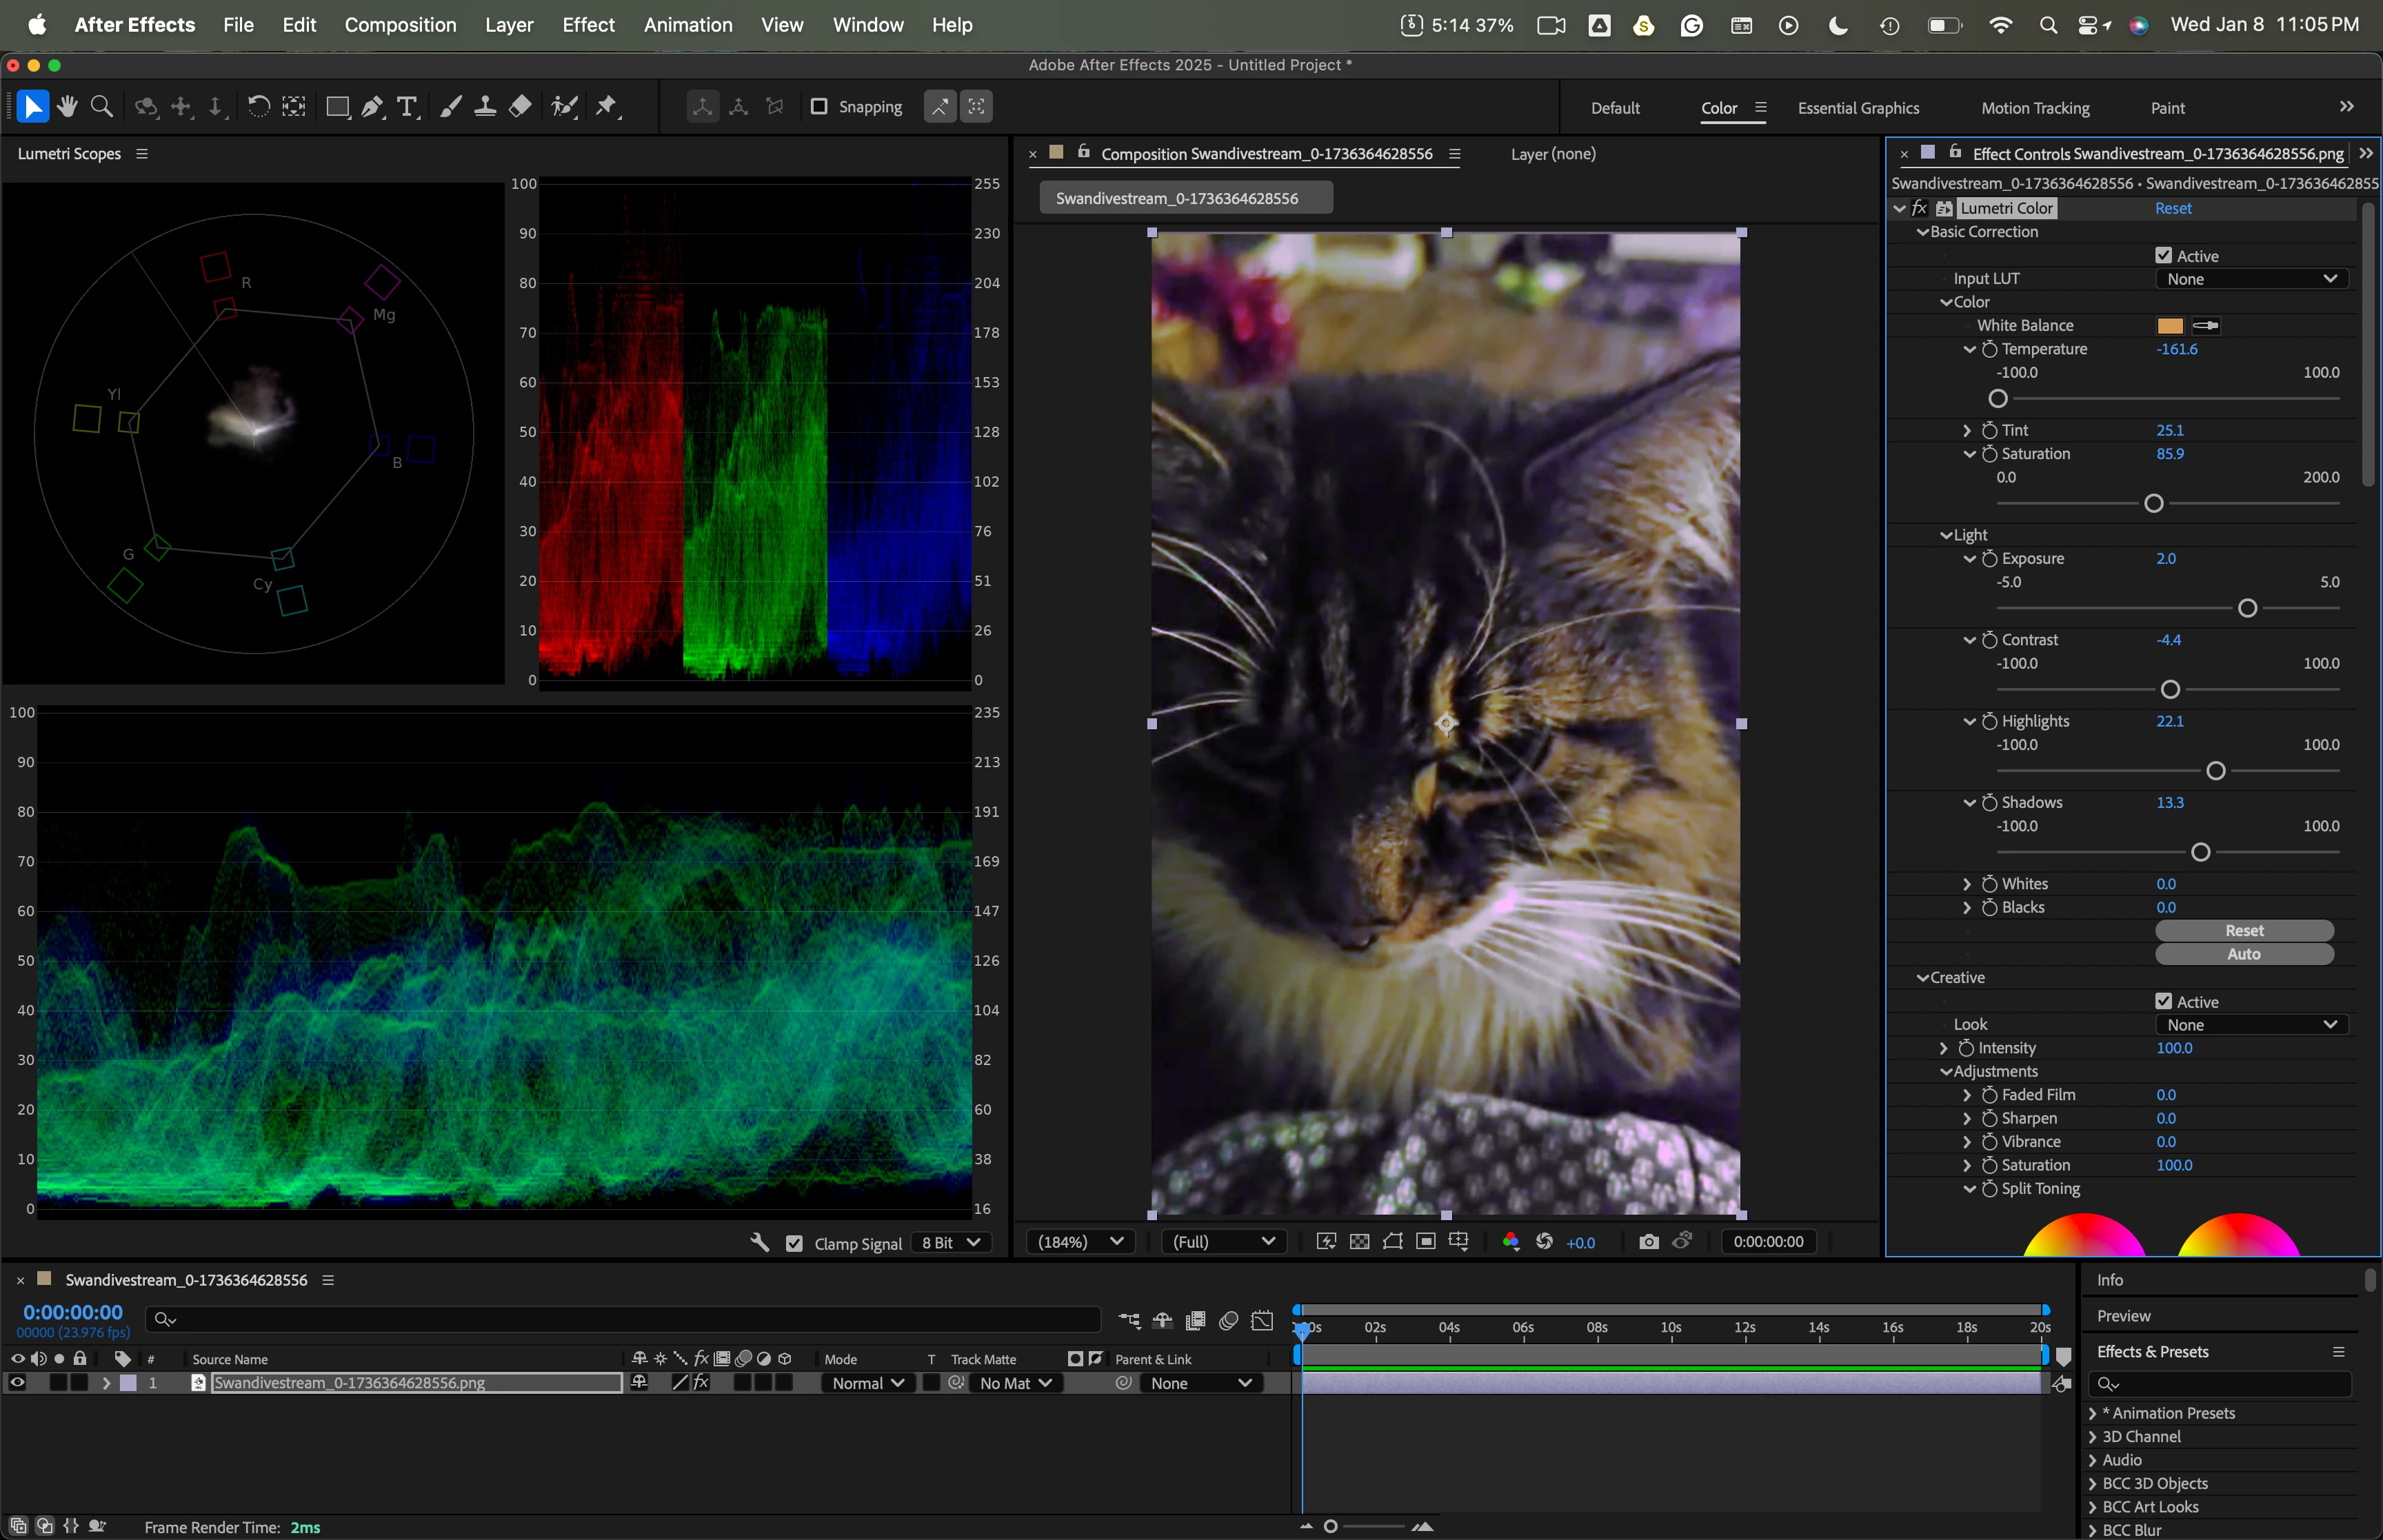
Task: Select the Puppet Pin tool
Action: pyautogui.click(x=606, y=107)
